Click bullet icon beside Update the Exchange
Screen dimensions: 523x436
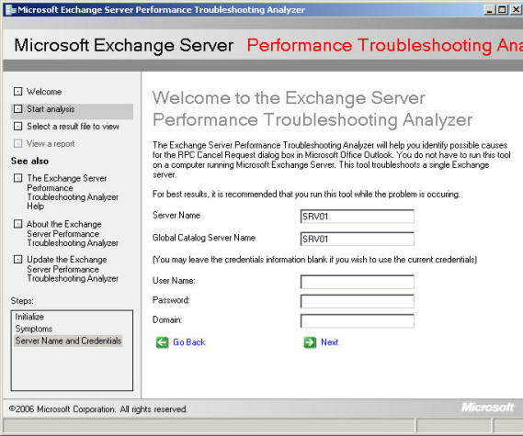click(x=18, y=259)
